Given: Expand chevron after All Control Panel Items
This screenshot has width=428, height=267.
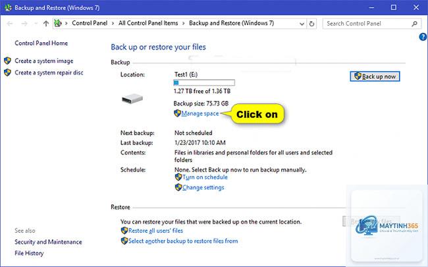Looking at the screenshot, I should [x=184, y=24].
